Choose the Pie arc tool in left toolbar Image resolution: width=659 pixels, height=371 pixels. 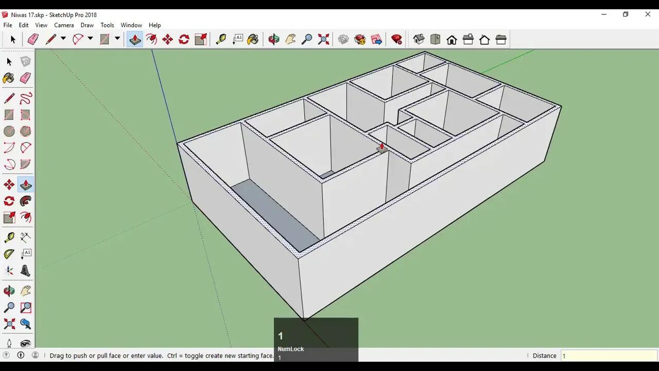click(x=25, y=164)
